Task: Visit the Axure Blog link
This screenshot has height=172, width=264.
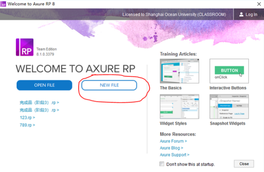Action: (x=171, y=148)
